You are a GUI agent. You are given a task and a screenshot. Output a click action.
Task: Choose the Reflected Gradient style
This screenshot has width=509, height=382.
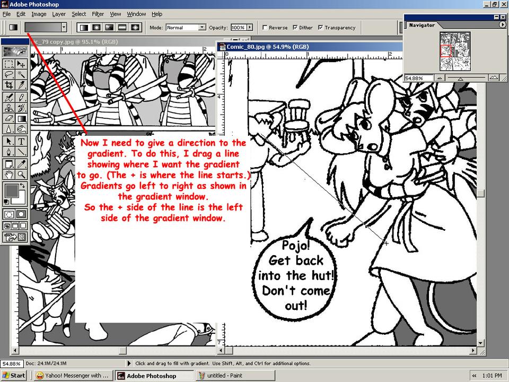click(x=122, y=28)
